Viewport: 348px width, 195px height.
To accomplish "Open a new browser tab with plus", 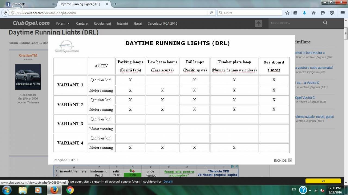I will click(x=115, y=4).
